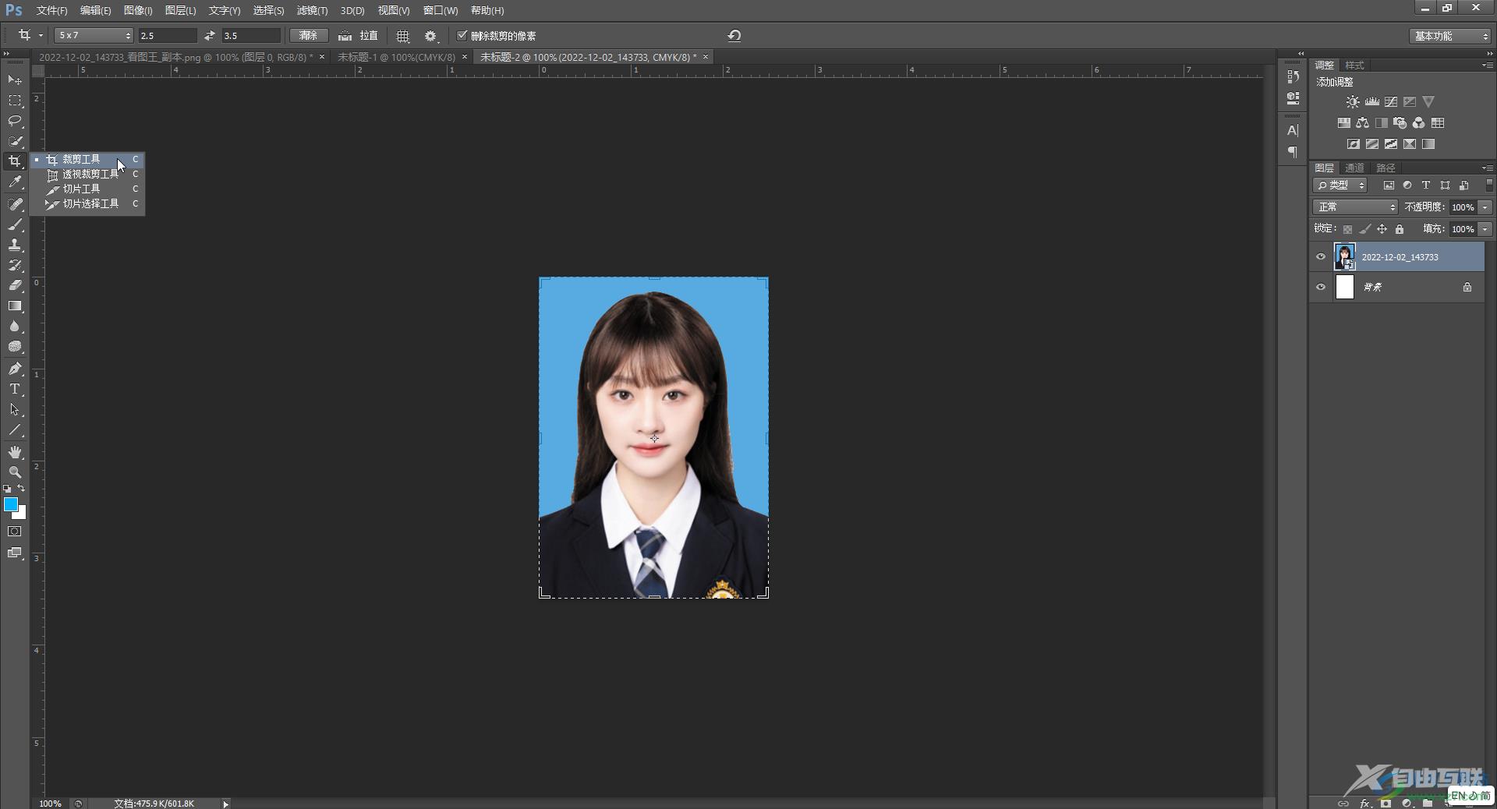Open the workspace dropdown 基本功能
Image resolution: width=1497 pixels, height=809 pixels.
tap(1449, 36)
